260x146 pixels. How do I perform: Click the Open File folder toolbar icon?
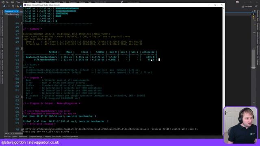click(x=17, y=6)
